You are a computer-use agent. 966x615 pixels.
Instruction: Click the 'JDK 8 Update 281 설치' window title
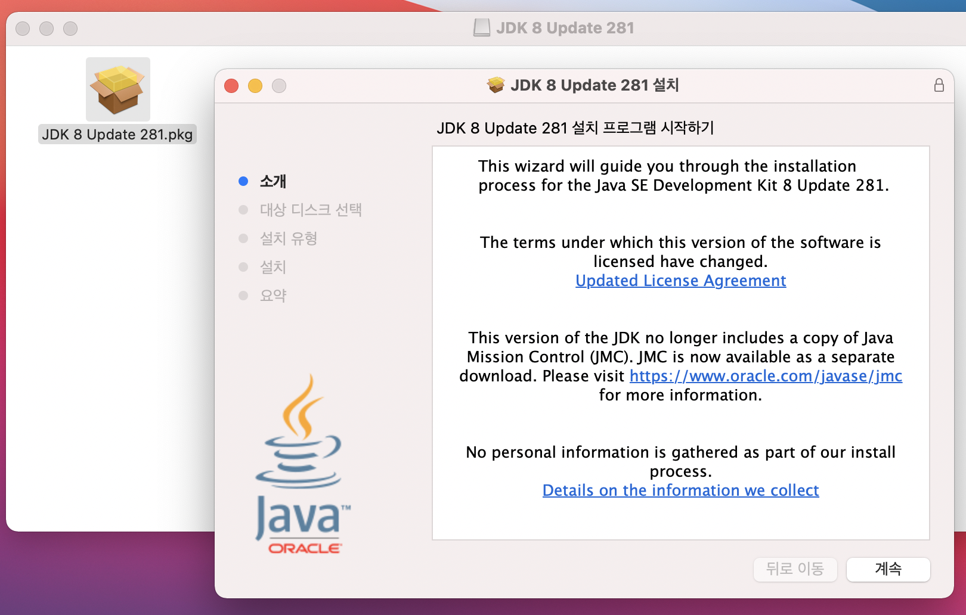tap(595, 85)
